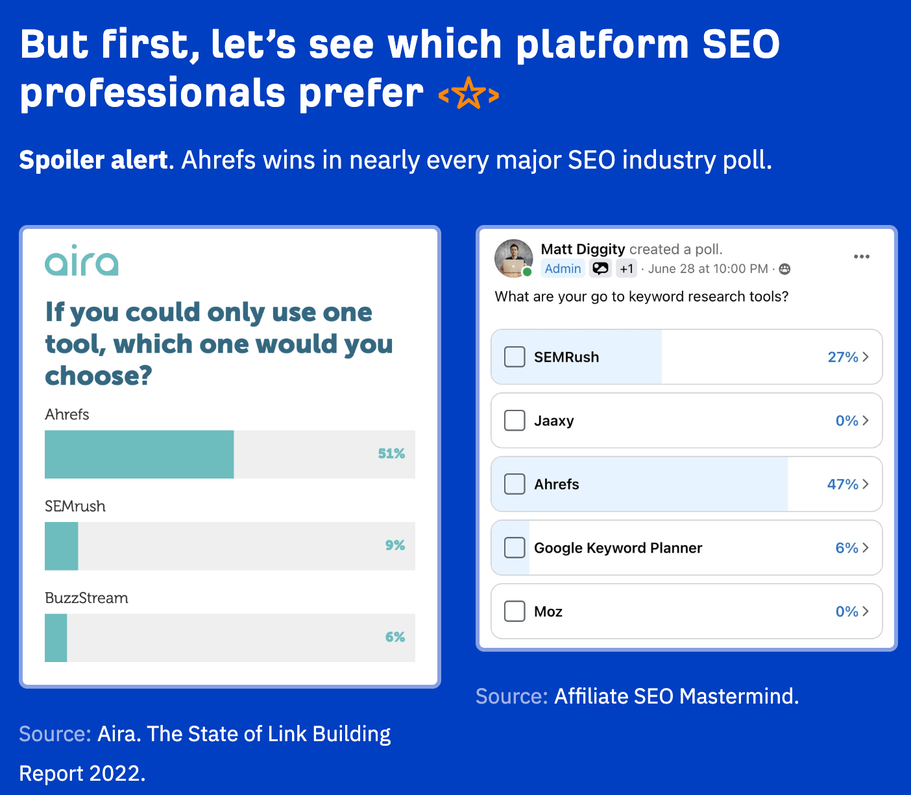
Task: Click the globe privacy icon beside the timestamp
Action: click(x=784, y=268)
